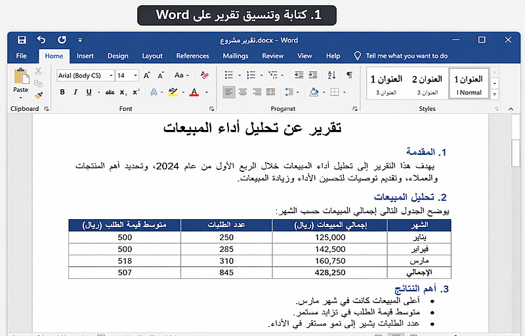This screenshot has width=525, height=336.
Task: Click the Decrease Indent icon
Action: pos(299,75)
